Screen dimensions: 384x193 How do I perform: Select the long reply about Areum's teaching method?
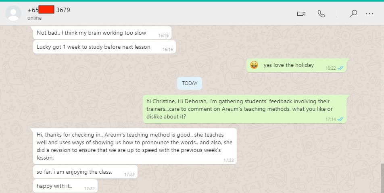coord(135,146)
